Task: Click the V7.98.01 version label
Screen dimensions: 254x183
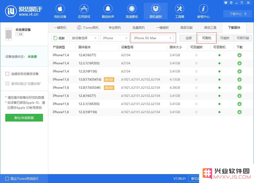Action: point(180,179)
